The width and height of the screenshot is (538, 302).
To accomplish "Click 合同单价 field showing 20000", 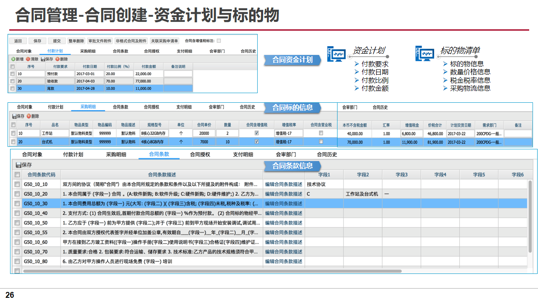I will click(204, 133).
